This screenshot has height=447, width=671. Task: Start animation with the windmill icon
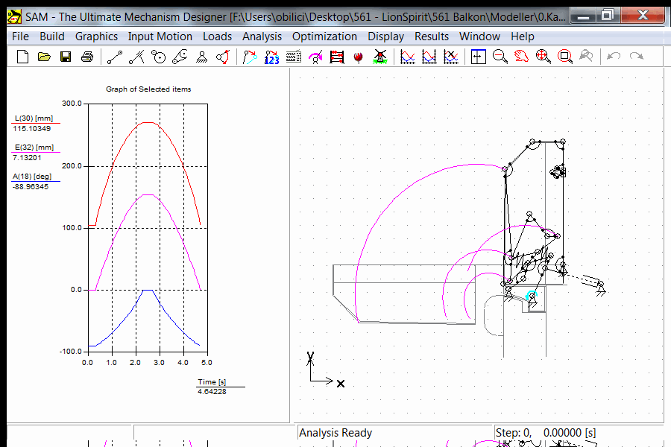[380, 57]
